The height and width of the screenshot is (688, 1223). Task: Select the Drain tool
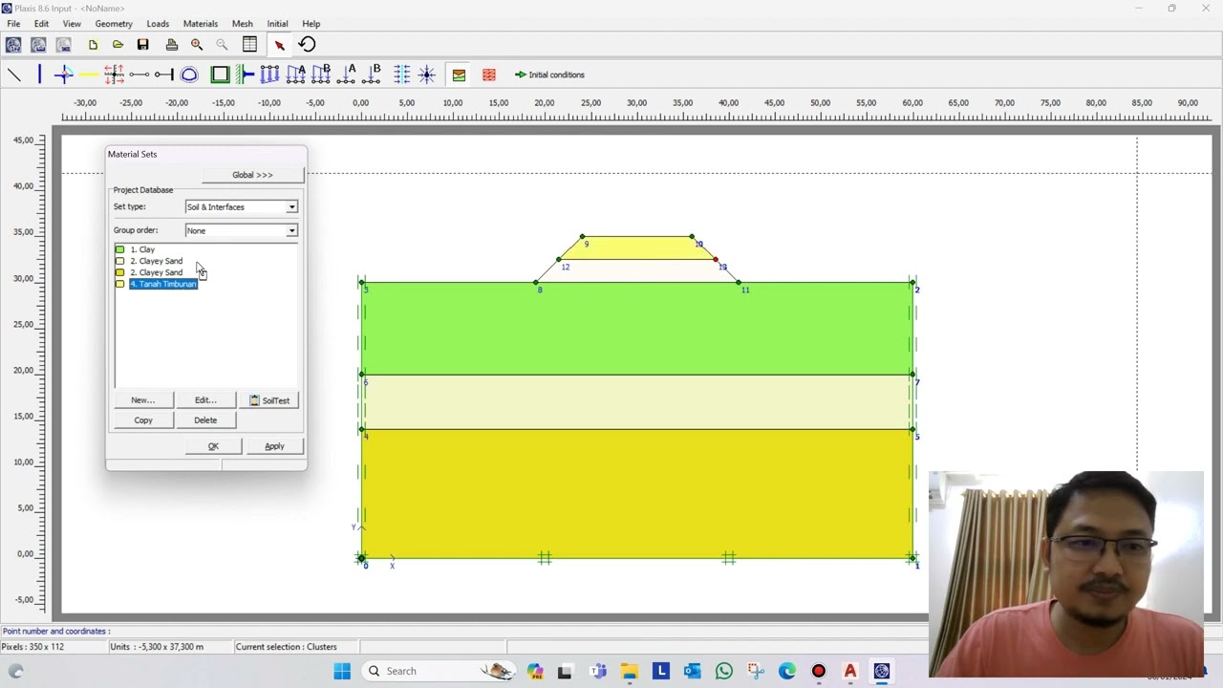tap(401, 75)
